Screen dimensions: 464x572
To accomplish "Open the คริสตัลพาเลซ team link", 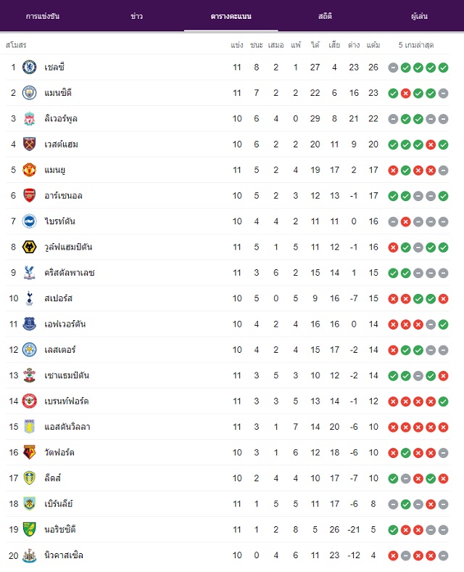I will (70, 273).
